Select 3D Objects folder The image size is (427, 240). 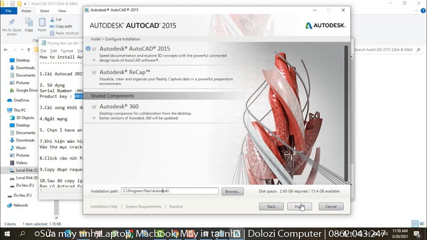point(22,118)
